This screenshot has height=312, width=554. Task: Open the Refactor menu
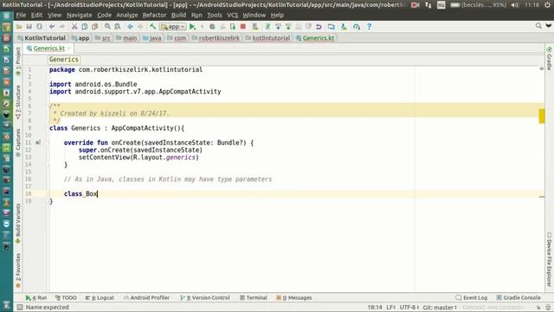154,16
